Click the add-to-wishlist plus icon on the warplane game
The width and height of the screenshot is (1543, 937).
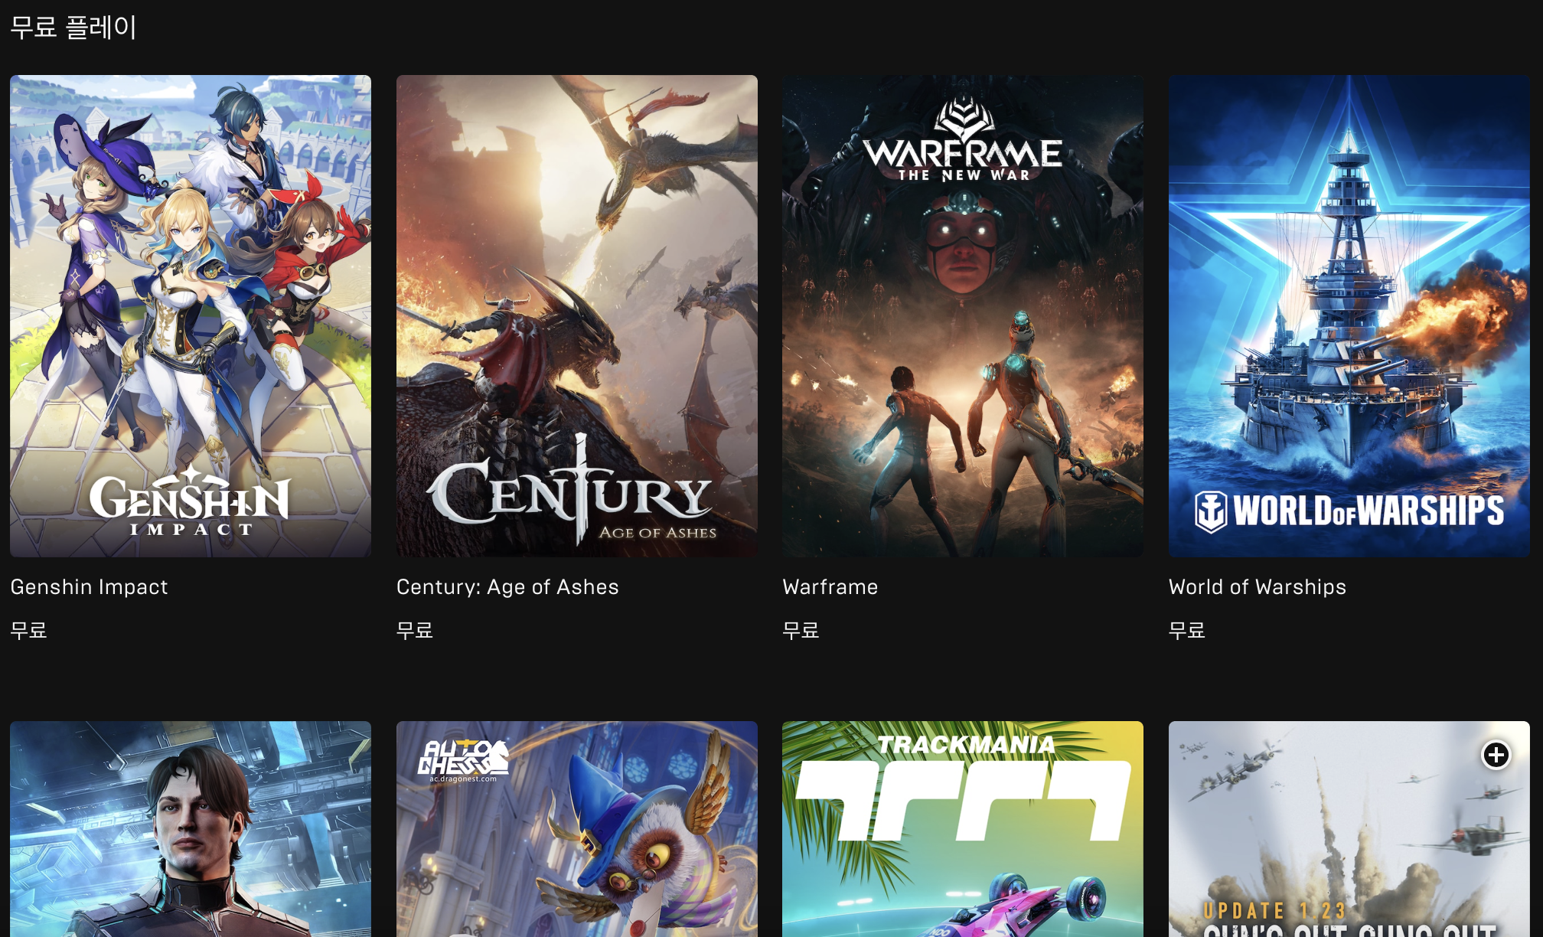pyautogui.click(x=1496, y=755)
